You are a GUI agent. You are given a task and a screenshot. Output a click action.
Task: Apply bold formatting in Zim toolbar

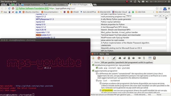coord(120,58)
